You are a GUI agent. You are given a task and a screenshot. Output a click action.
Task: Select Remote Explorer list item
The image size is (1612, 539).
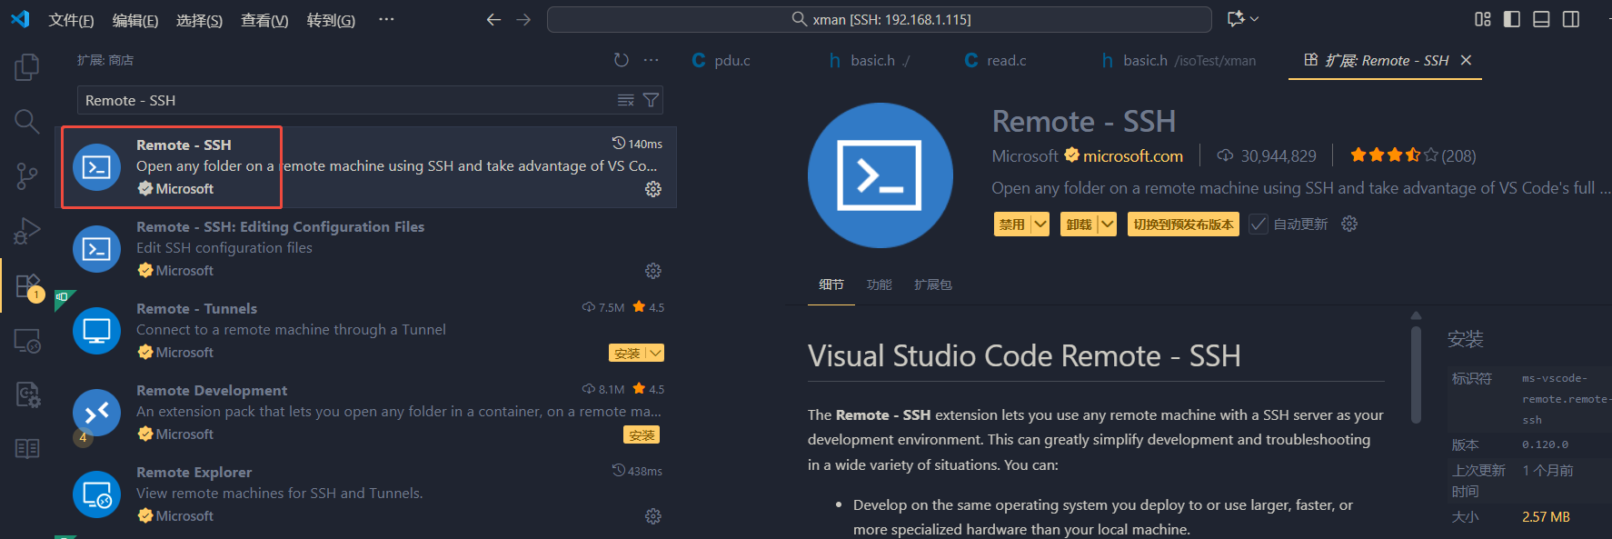coord(365,494)
